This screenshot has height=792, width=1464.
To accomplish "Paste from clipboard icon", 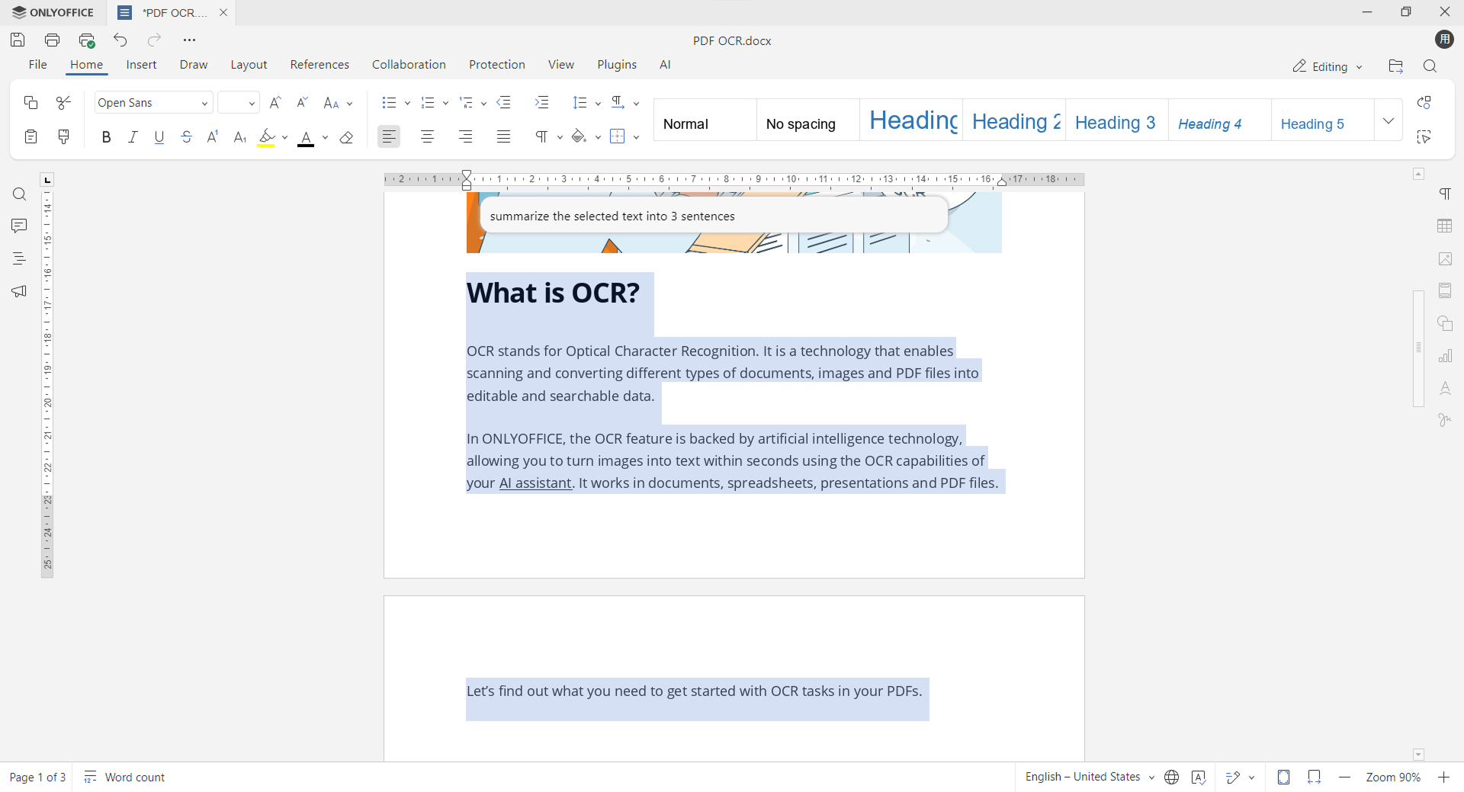I will 30,136.
